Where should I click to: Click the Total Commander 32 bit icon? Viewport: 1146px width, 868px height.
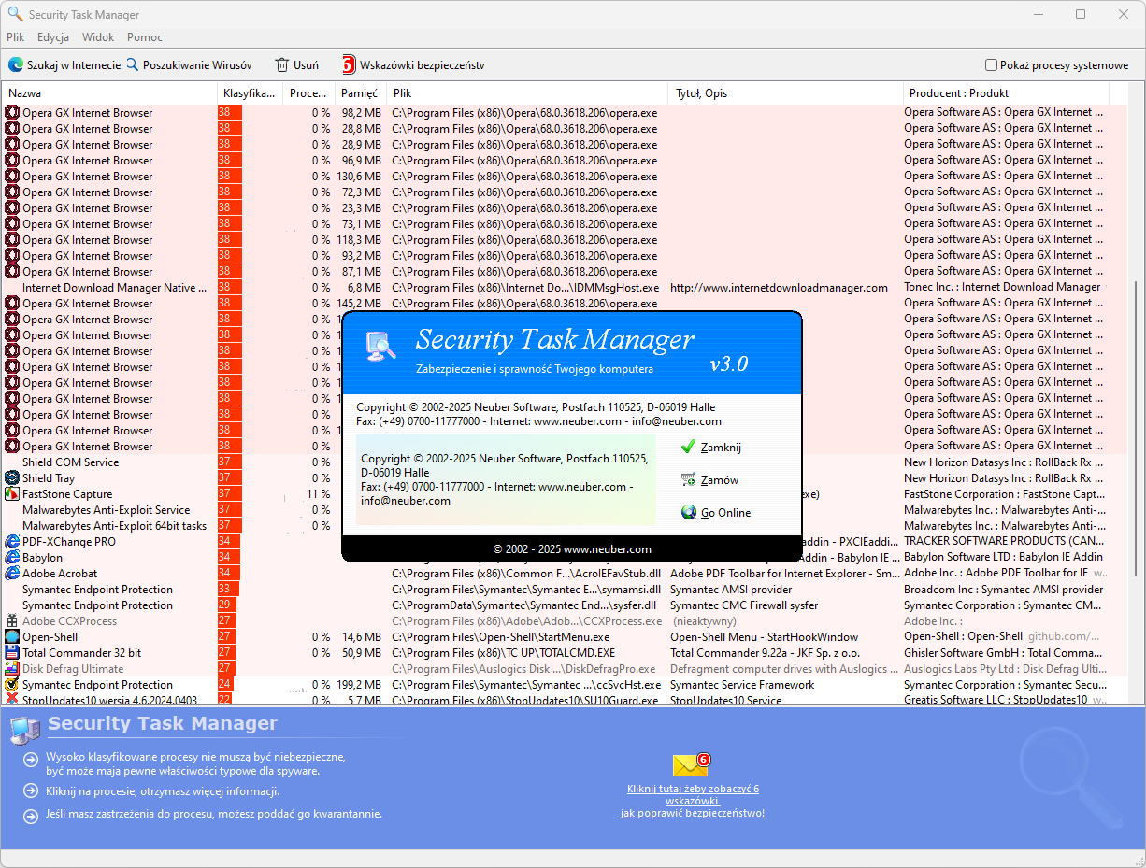[x=12, y=653]
